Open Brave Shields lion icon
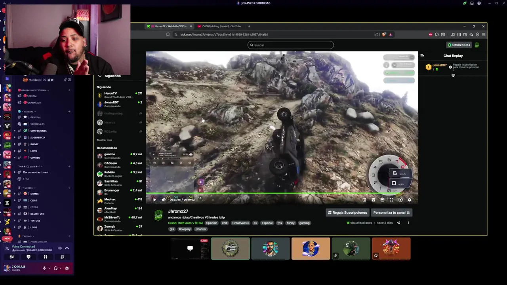Image resolution: width=507 pixels, height=285 pixels. (x=384, y=34)
